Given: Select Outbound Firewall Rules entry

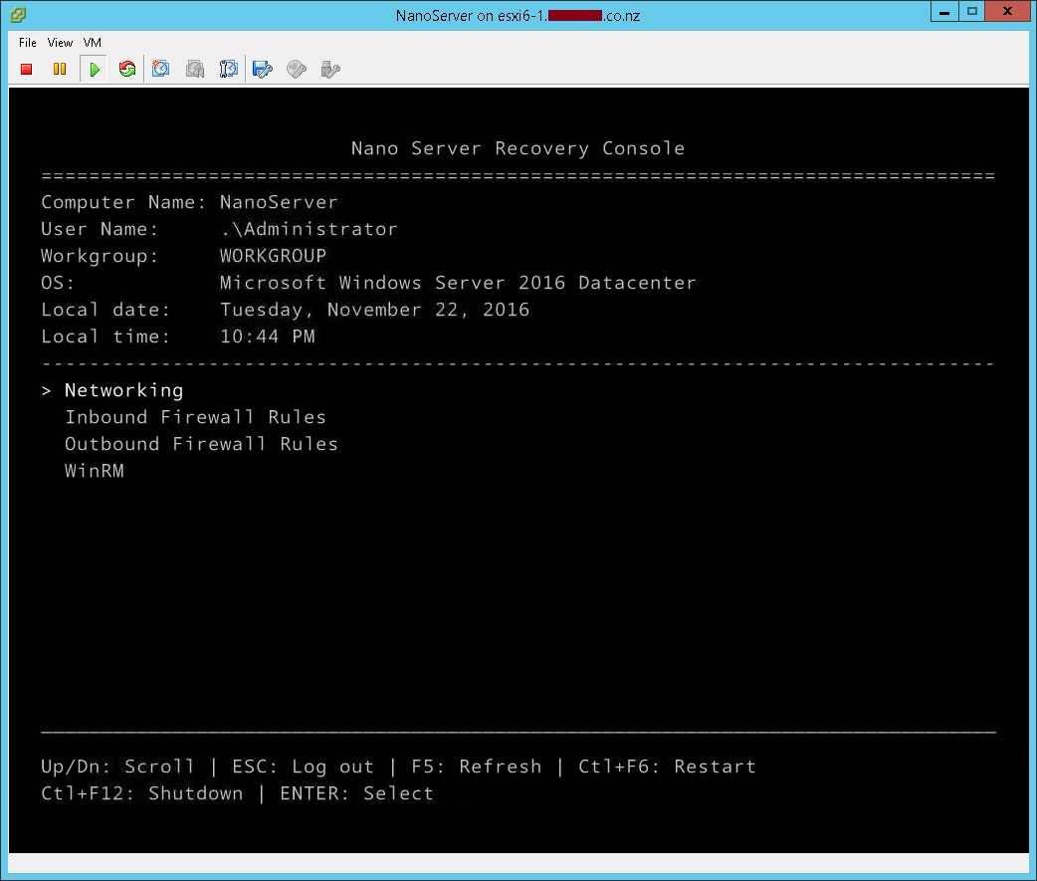Looking at the screenshot, I should (201, 444).
